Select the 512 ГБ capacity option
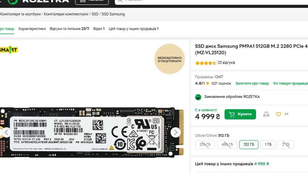The image size is (308, 173). tap(249, 145)
